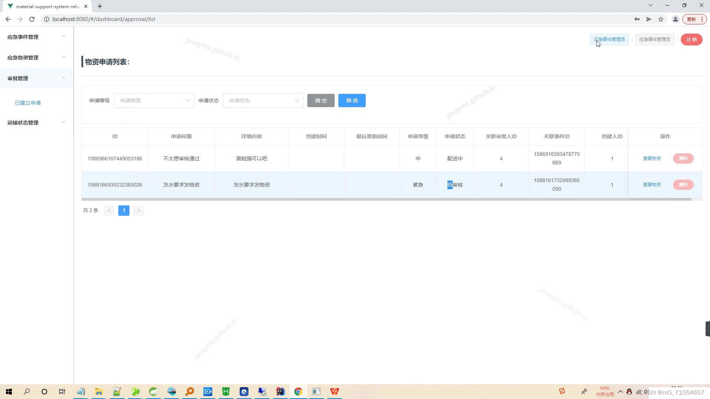Click the 申请状态 column header
This screenshot has height=399, width=710.
(455, 136)
